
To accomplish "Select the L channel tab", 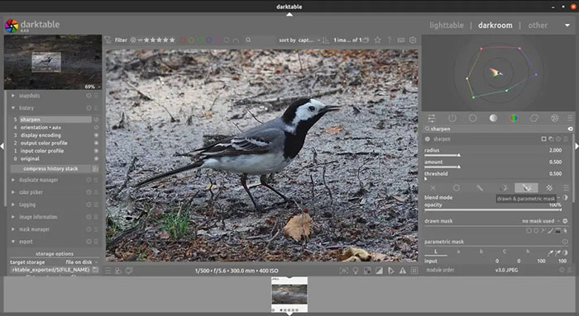I will (436, 252).
